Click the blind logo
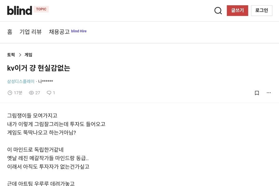 coord(20,11)
